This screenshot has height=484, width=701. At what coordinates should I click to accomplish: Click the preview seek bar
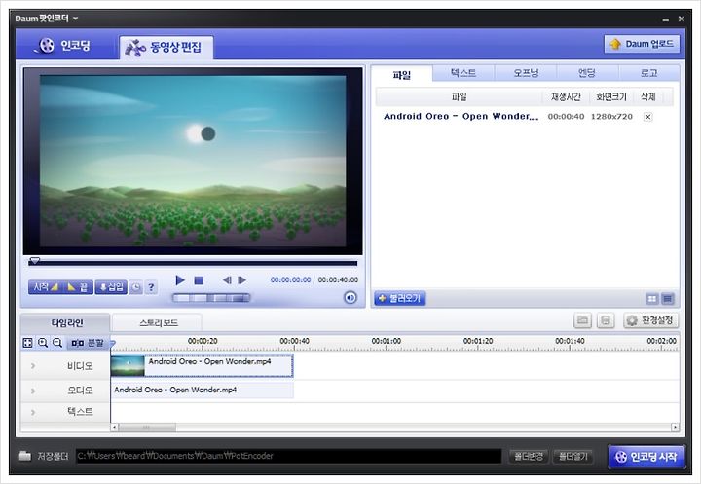[193, 263]
